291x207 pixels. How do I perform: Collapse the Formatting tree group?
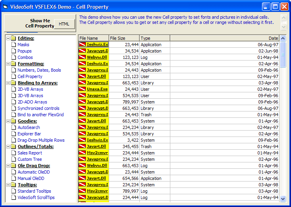[8, 64]
